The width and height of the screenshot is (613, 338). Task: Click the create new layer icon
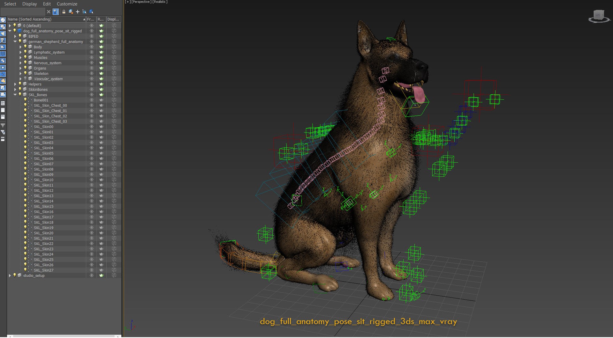pos(71,12)
